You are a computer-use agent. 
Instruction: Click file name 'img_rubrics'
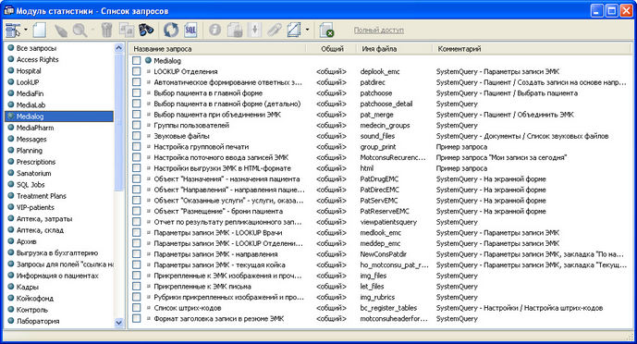click(x=377, y=297)
